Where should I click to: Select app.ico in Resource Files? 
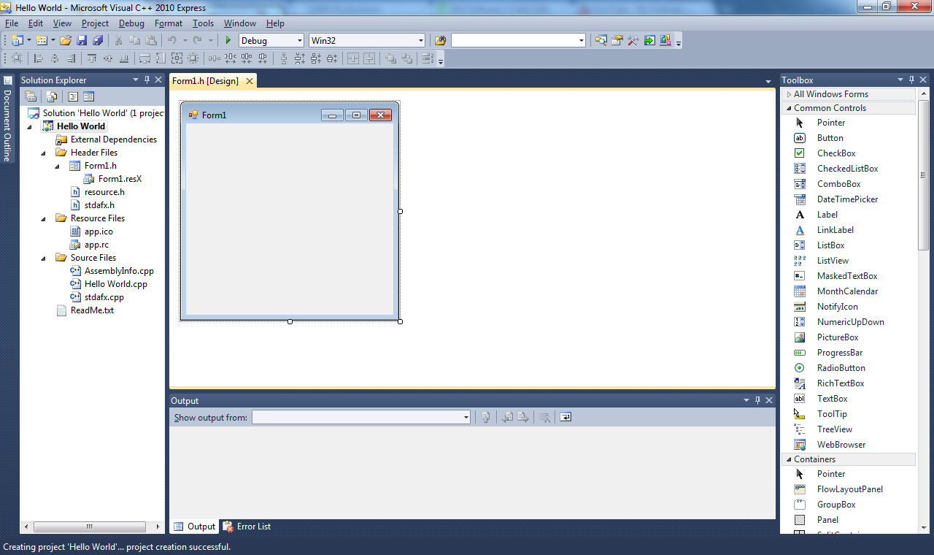coord(99,231)
